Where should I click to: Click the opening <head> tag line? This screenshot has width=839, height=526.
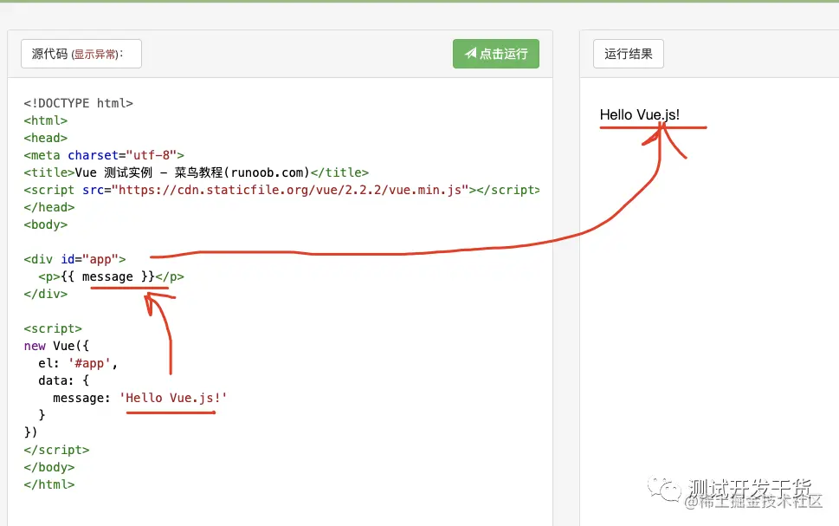46,138
